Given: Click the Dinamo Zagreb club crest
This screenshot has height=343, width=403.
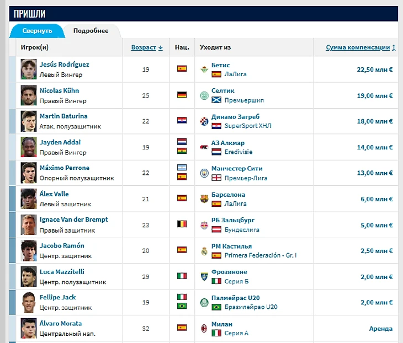Looking at the screenshot, I should point(204,121).
